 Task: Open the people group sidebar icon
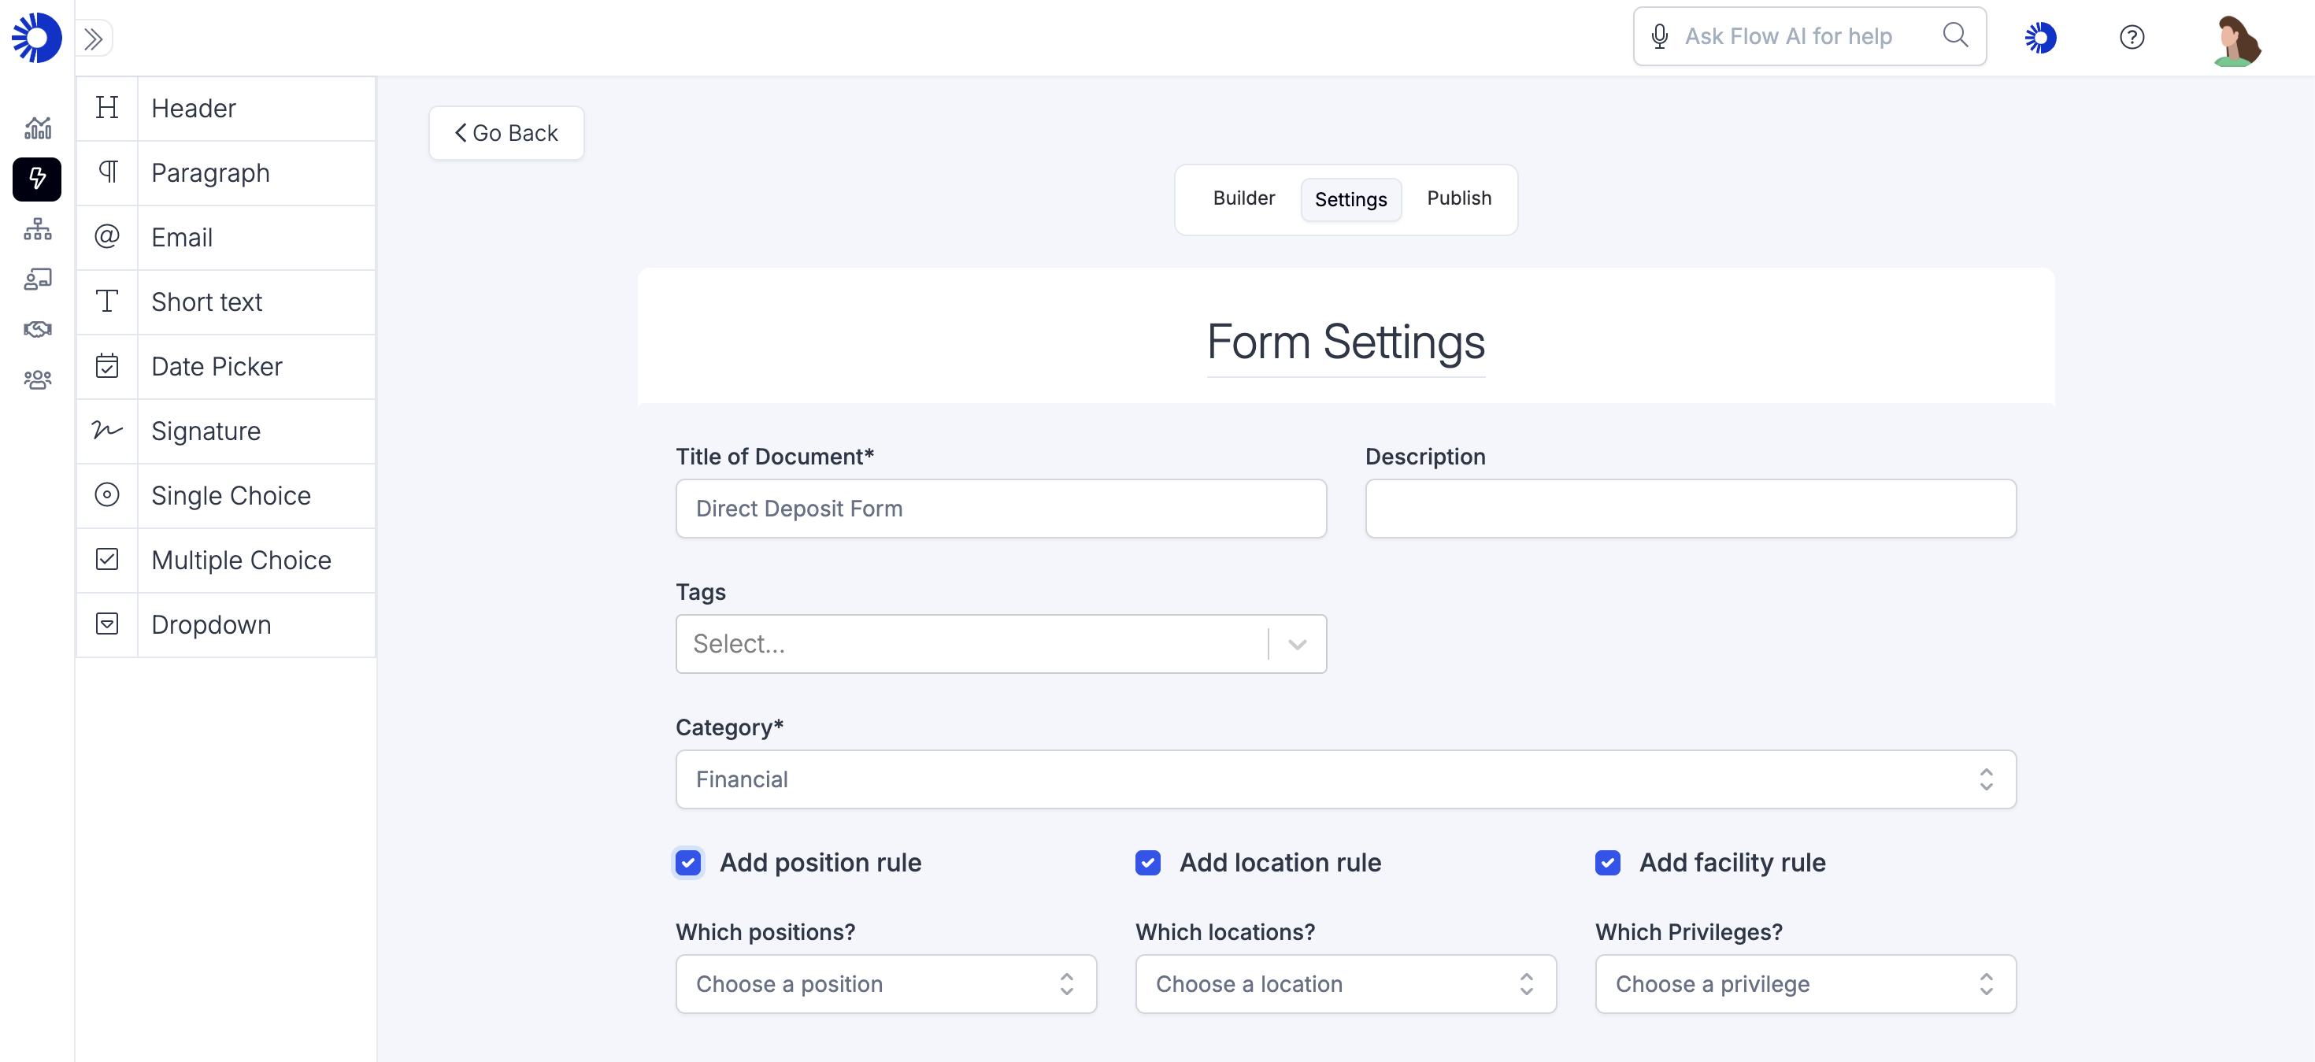pos(37,379)
